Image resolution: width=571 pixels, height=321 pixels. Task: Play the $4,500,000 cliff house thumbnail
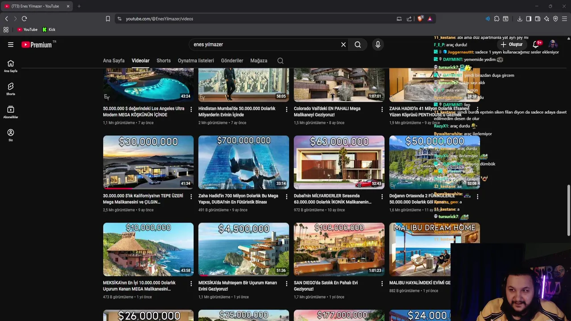(x=244, y=249)
